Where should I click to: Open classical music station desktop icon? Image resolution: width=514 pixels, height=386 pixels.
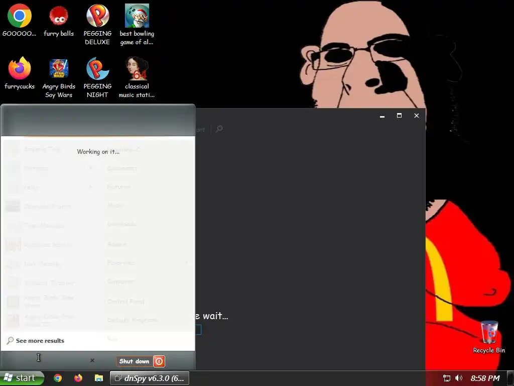point(137,77)
